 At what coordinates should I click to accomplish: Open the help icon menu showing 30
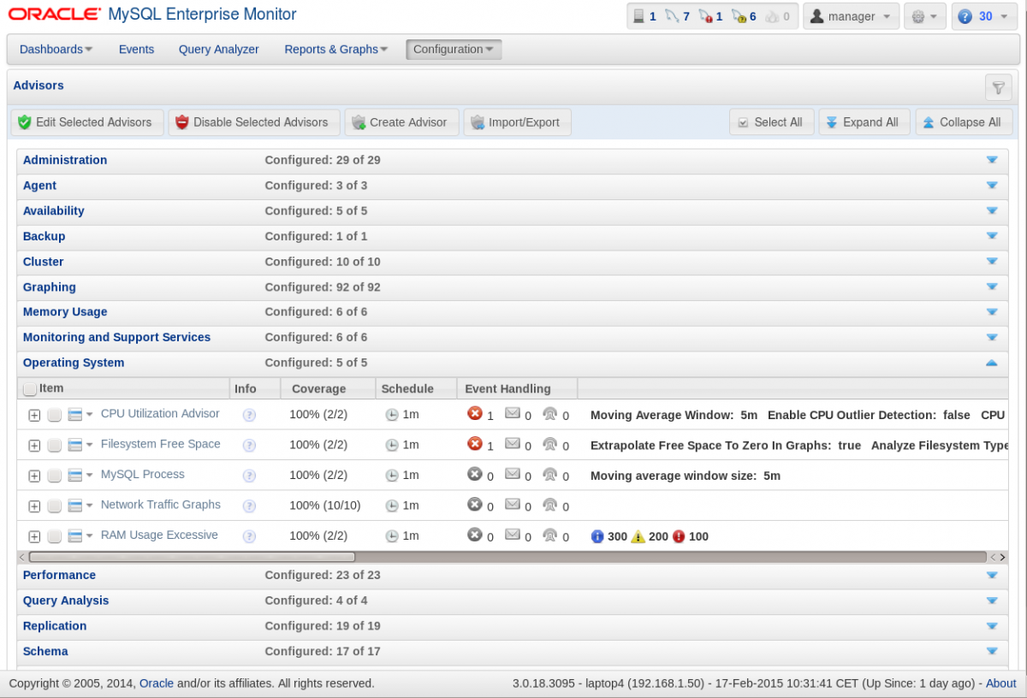click(984, 16)
